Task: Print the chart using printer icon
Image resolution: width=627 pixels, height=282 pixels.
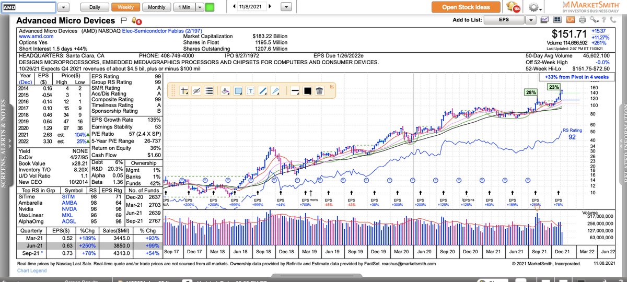Action: click(582, 20)
